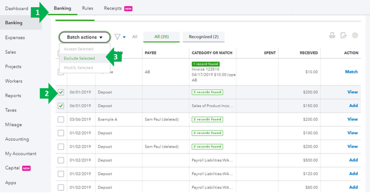Click the funnel filter icon
This screenshot has width=370, height=193.
(x=117, y=37)
